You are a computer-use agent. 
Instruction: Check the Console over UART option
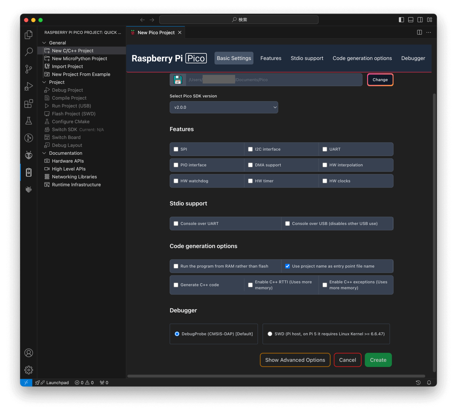[176, 224]
